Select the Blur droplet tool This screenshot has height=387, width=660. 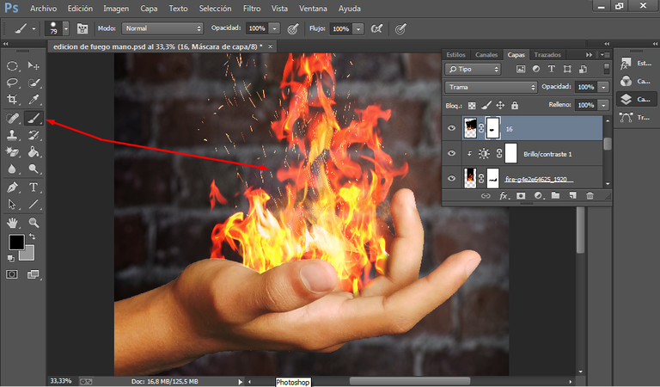click(x=12, y=169)
